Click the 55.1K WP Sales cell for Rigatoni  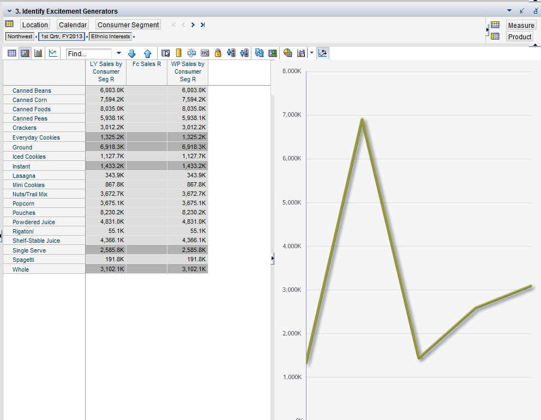pos(188,231)
